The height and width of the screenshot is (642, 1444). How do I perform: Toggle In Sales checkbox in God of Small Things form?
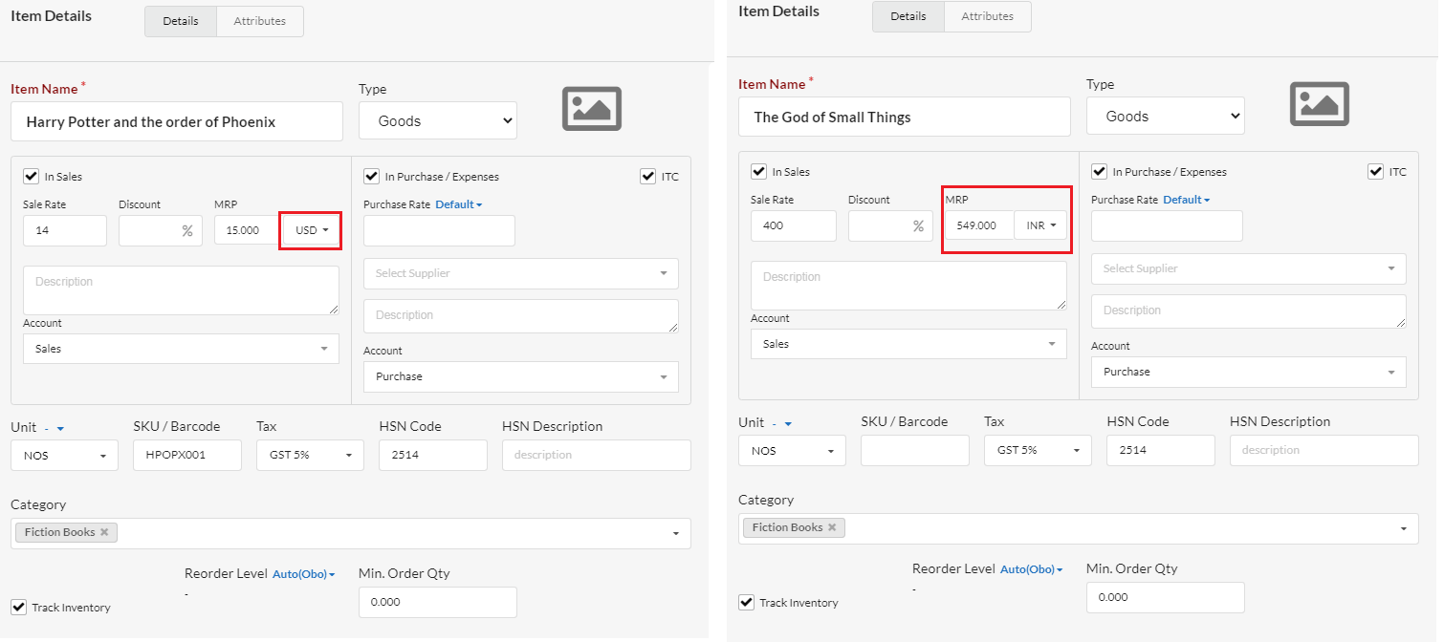pos(758,171)
